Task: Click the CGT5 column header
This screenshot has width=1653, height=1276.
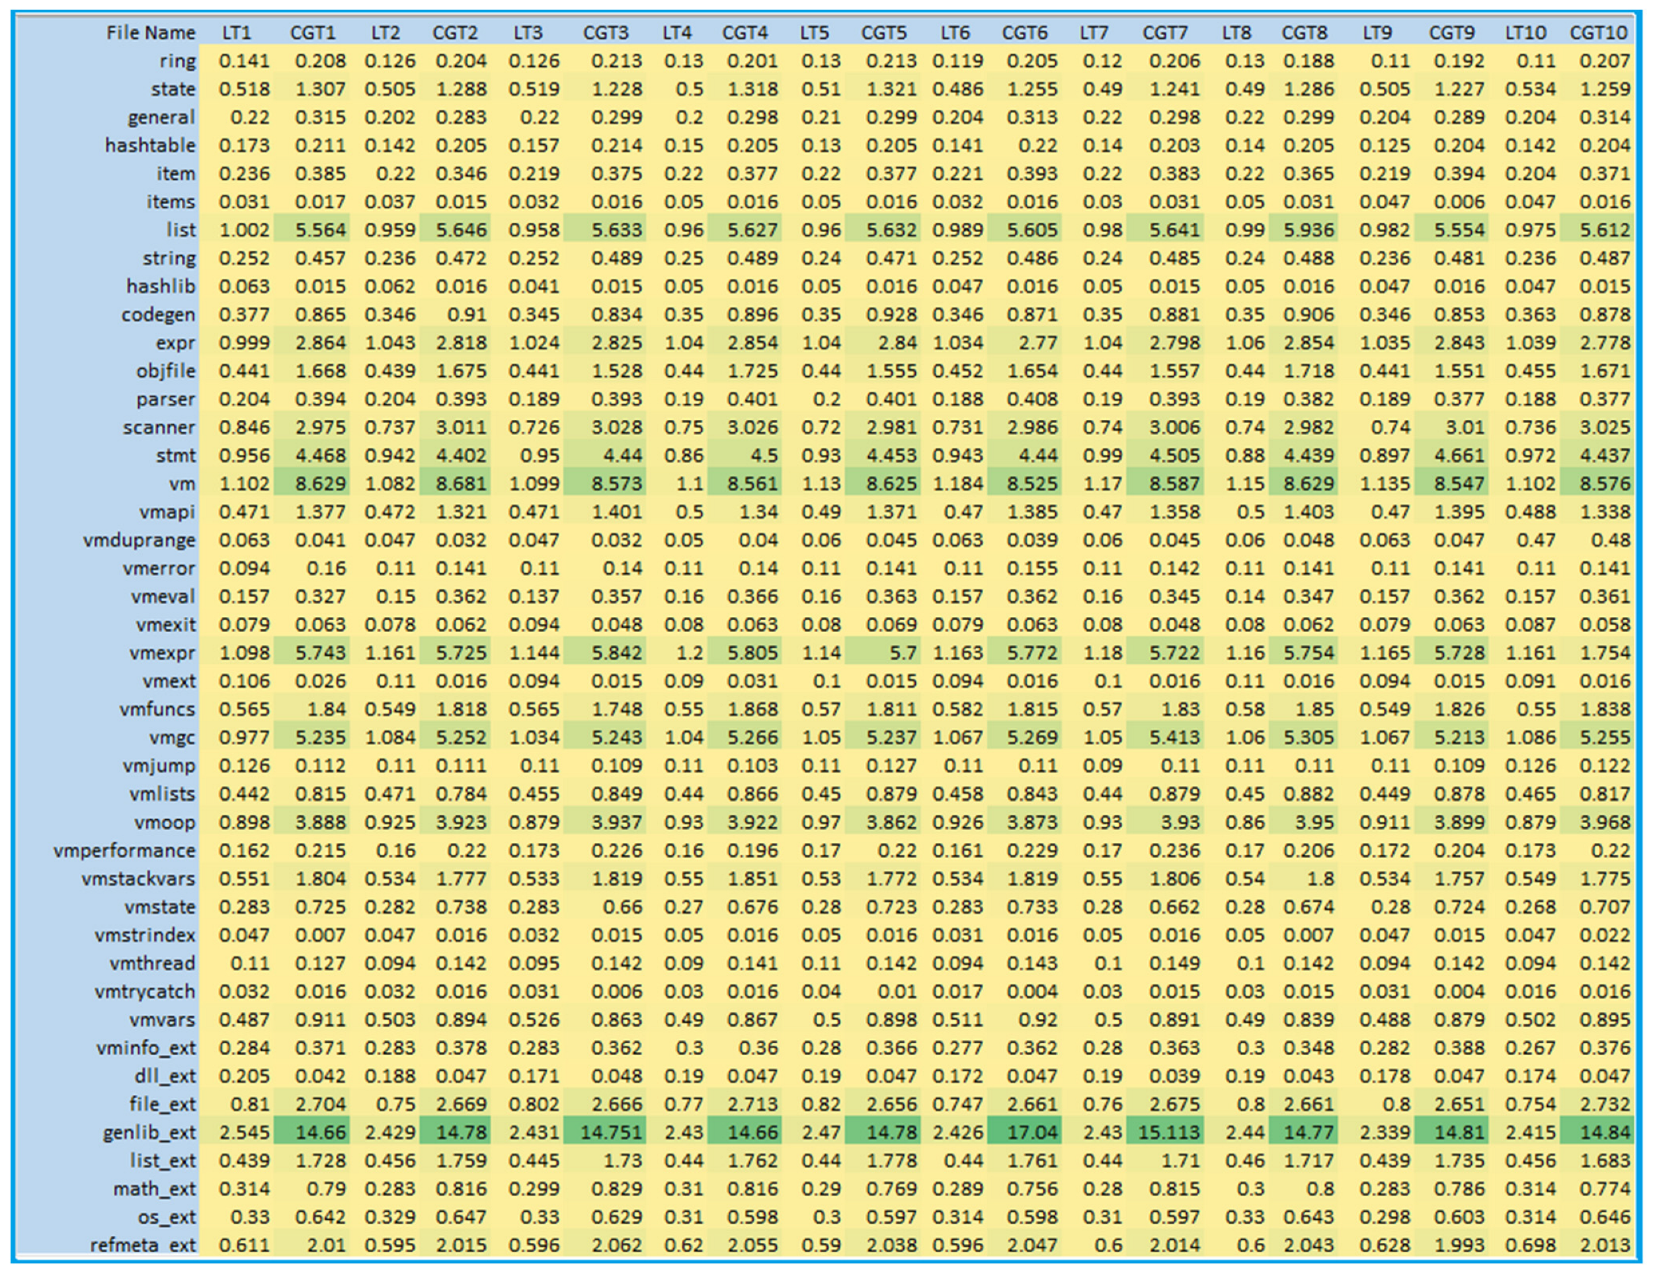Action: (883, 32)
